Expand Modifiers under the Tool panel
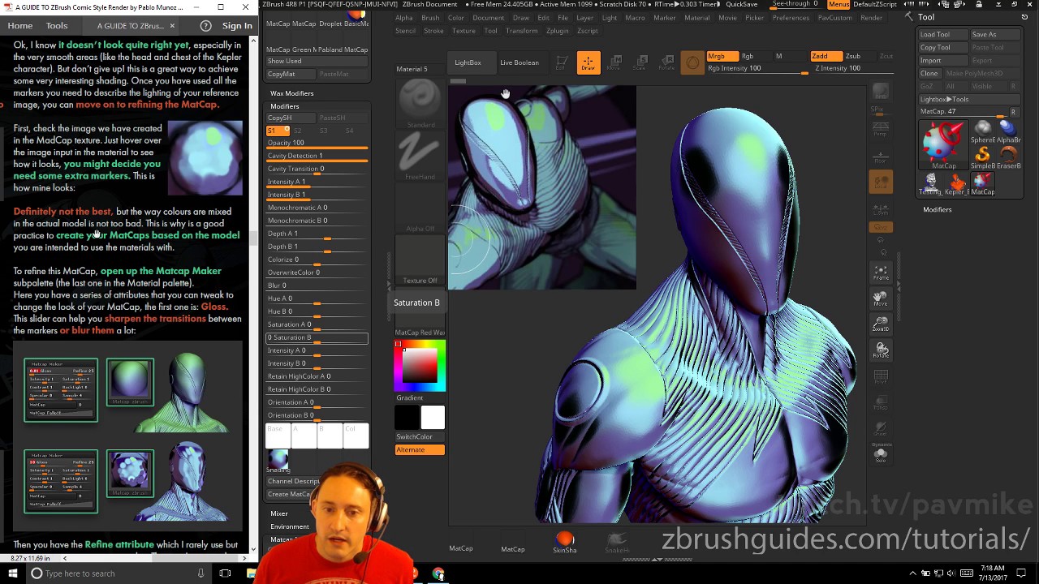 coord(938,209)
